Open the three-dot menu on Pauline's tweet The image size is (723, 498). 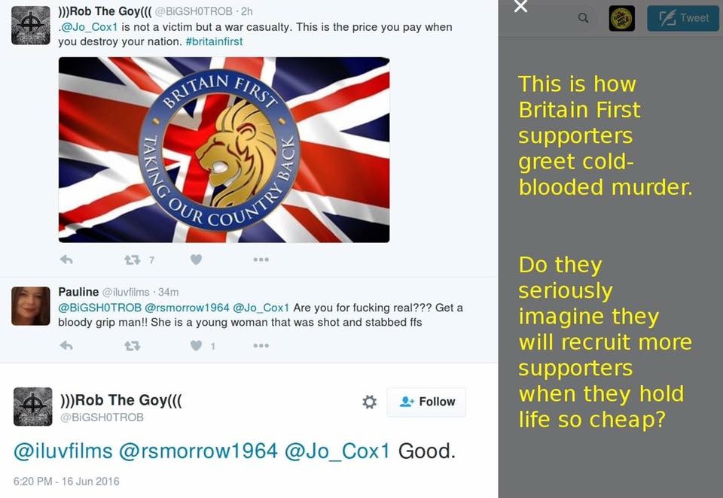(x=261, y=345)
